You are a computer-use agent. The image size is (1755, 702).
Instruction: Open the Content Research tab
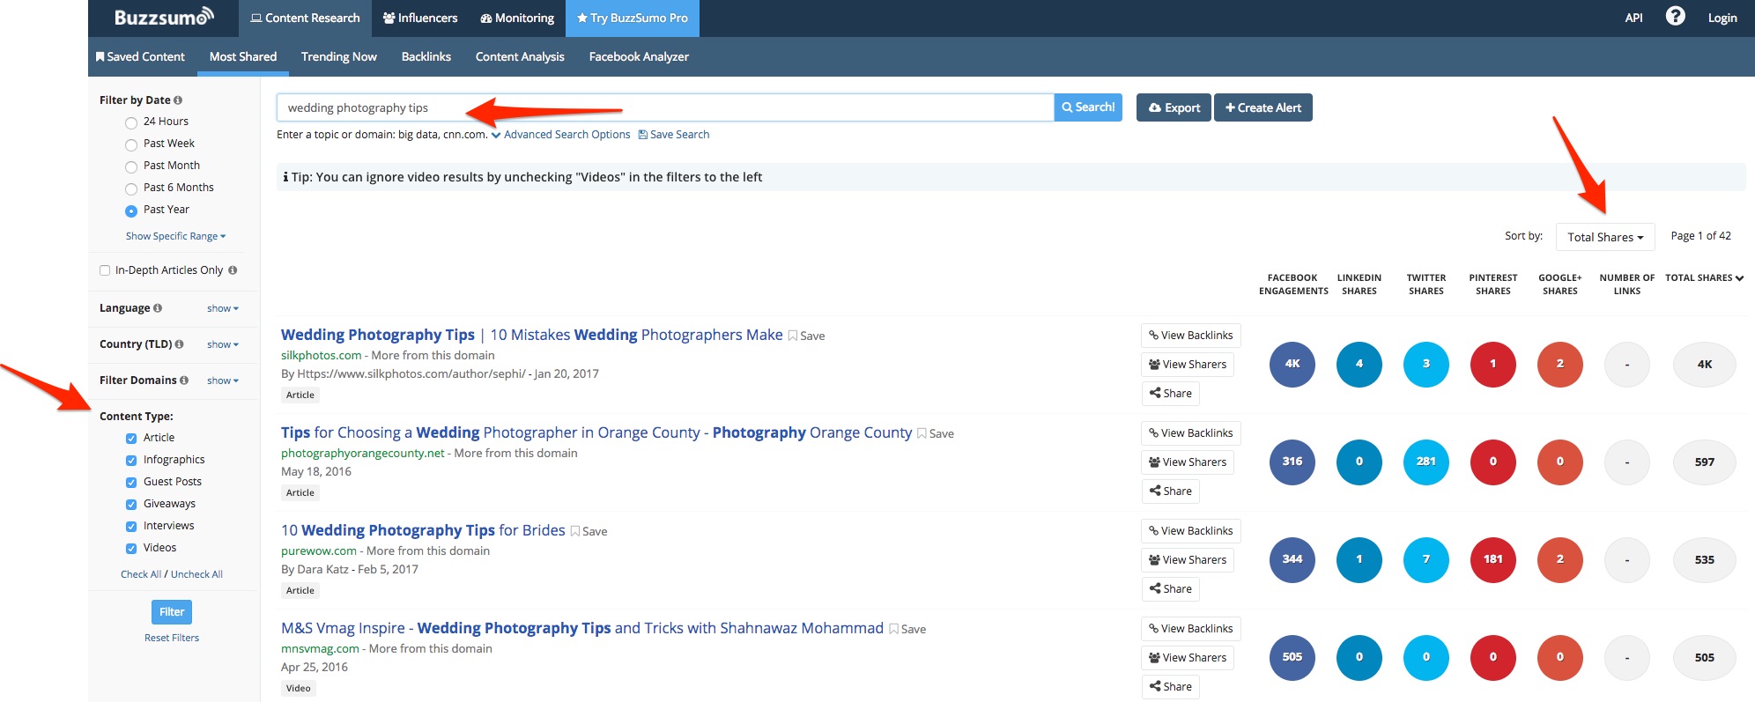(305, 18)
